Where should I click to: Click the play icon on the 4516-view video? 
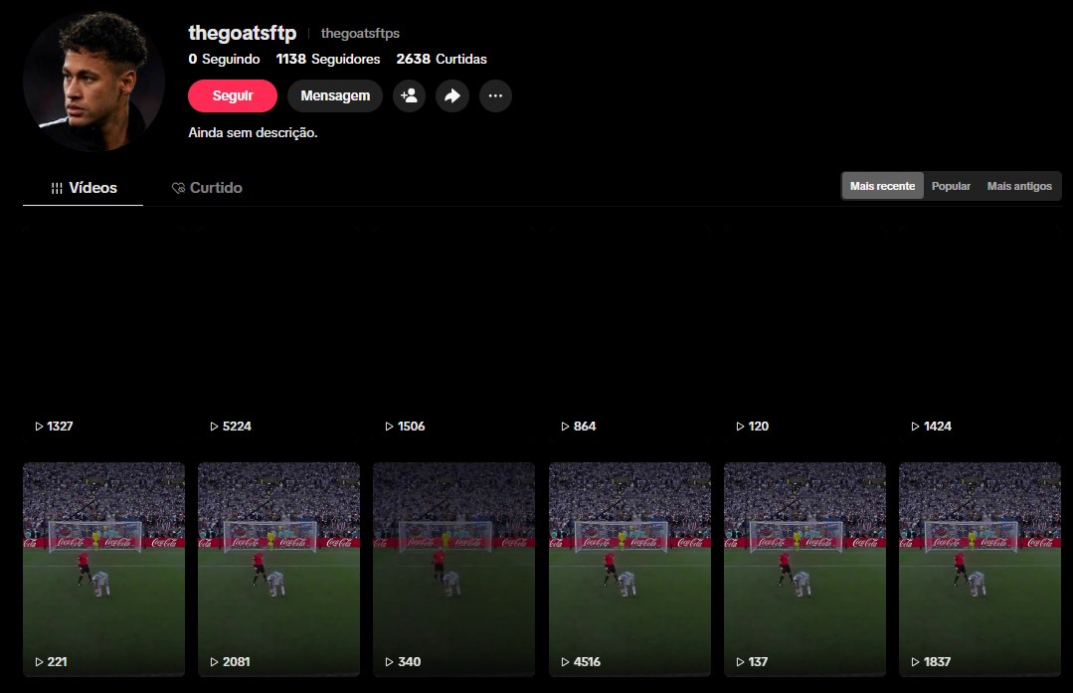point(565,662)
